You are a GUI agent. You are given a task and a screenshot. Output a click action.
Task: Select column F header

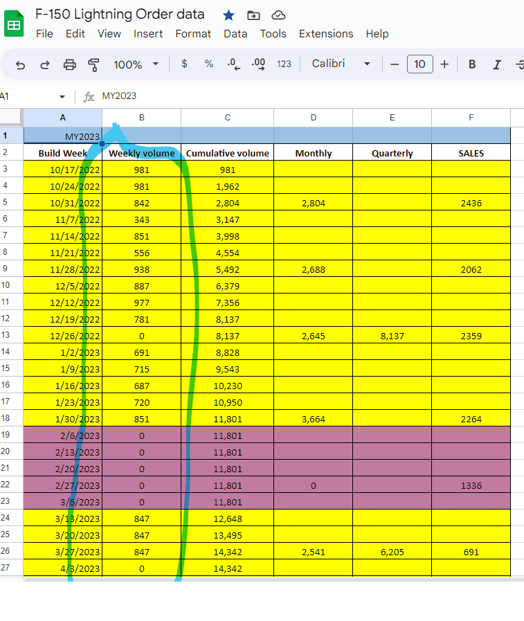click(471, 118)
